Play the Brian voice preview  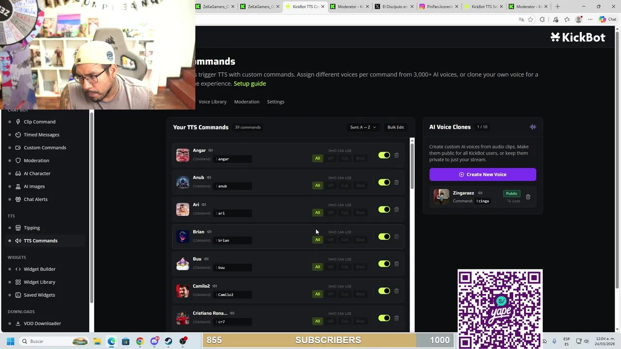210,232
